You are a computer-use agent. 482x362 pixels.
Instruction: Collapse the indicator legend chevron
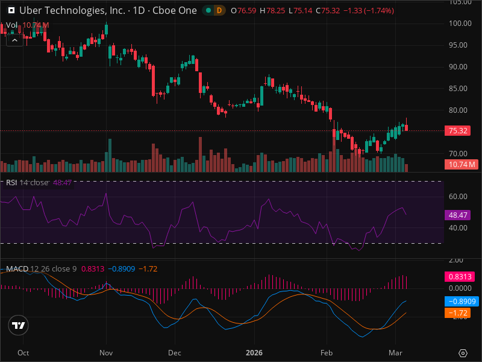click(x=14, y=40)
